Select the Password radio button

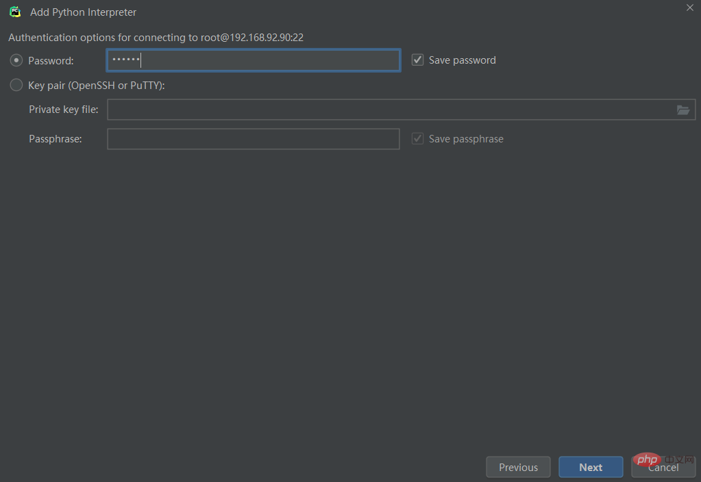pos(16,60)
